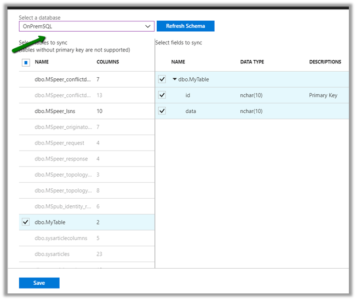Image resolution: width=356 pixels, height=300 pixels.
Task: Open the OnPremSQL database dropdown
Action: (x=87, y=26)
